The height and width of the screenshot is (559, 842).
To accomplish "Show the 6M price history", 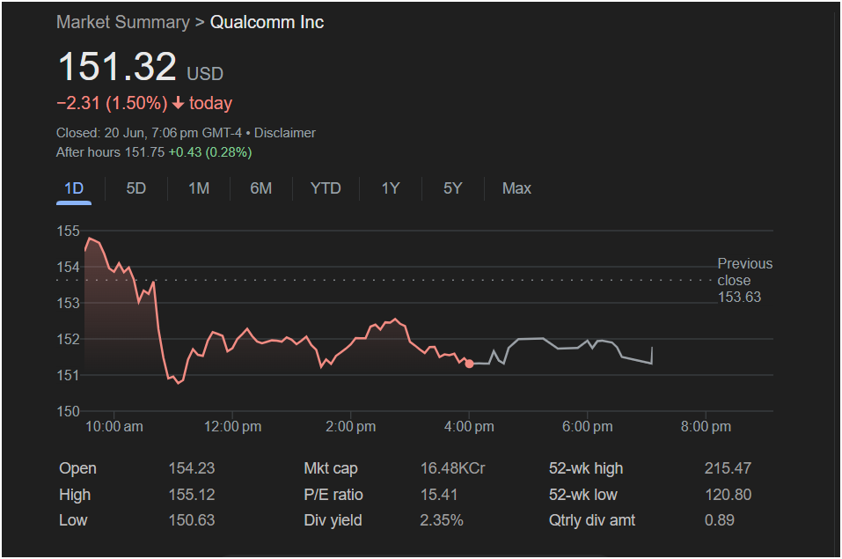I will coord(261,188).
